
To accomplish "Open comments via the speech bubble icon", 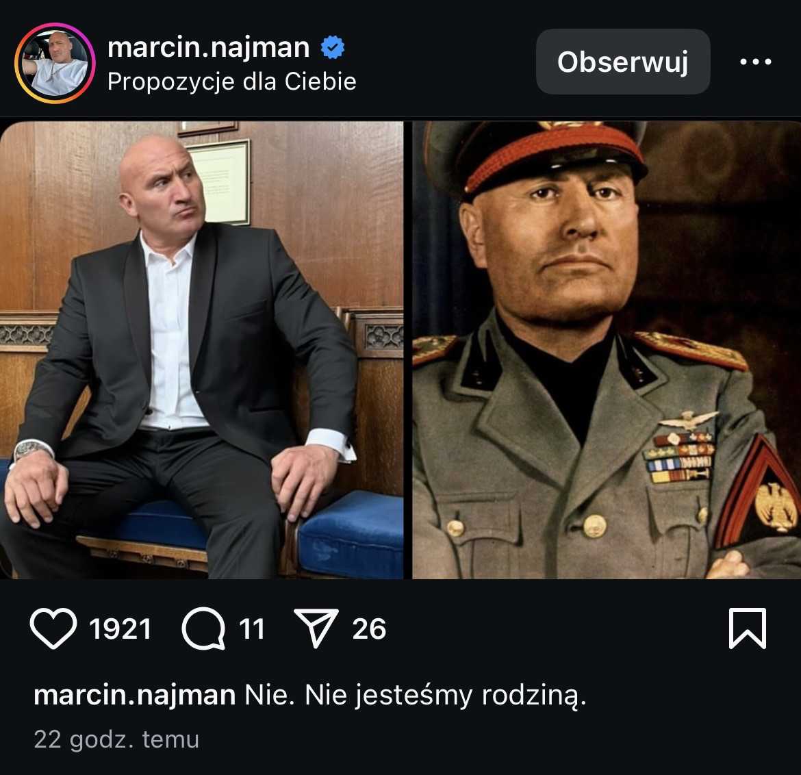I will [203, 629].
